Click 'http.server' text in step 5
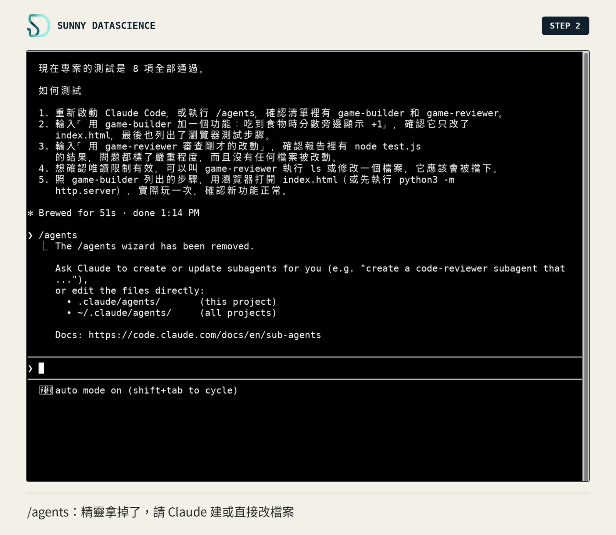The image size is (616, 535). pos(85,191)
